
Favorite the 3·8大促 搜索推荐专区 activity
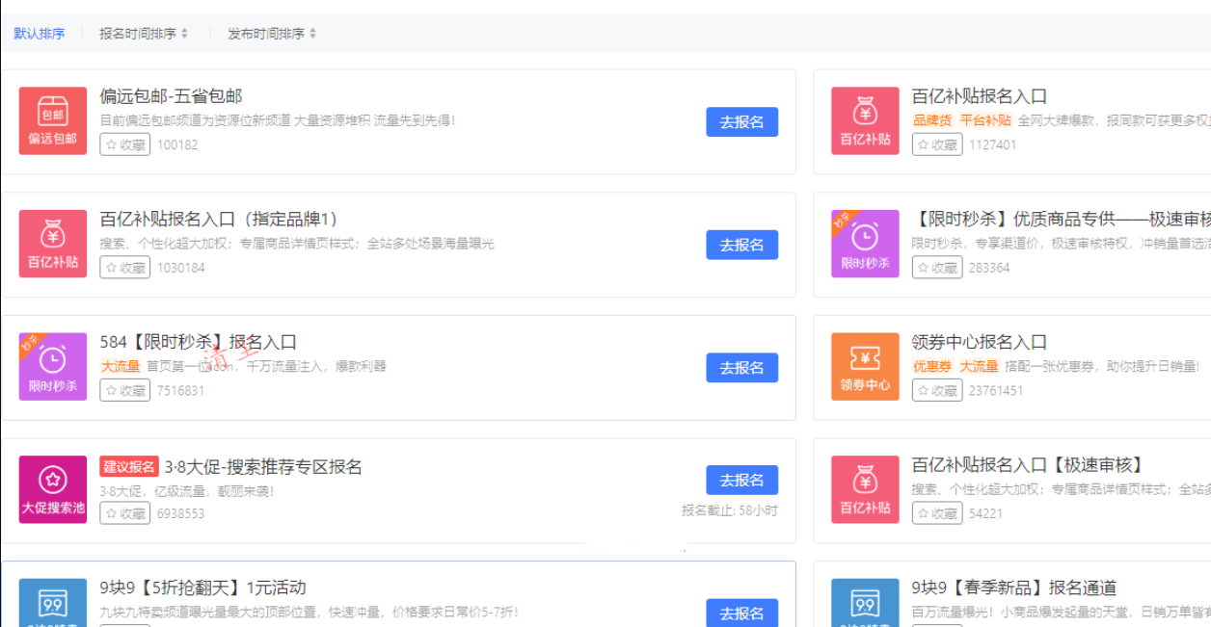pyautogui.click(x=125, y=513)
